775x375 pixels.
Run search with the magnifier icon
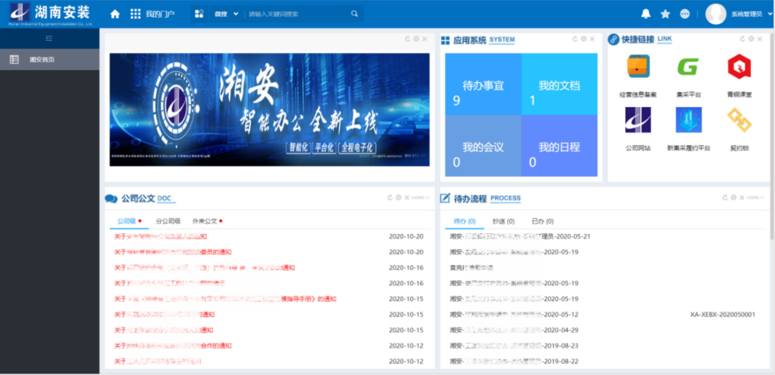pyautogui.click(x=354, y=14)
